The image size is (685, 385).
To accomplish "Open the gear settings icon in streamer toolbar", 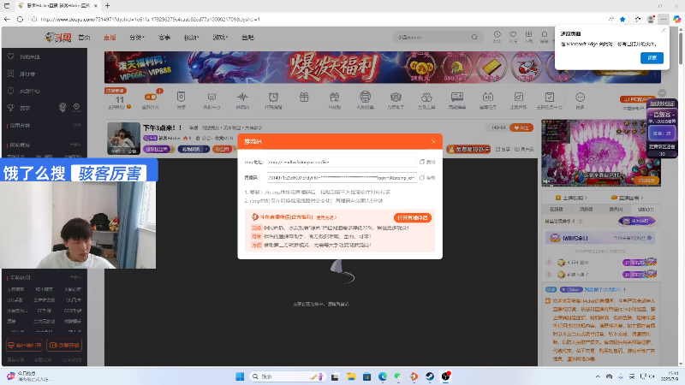I will point(396,97).
